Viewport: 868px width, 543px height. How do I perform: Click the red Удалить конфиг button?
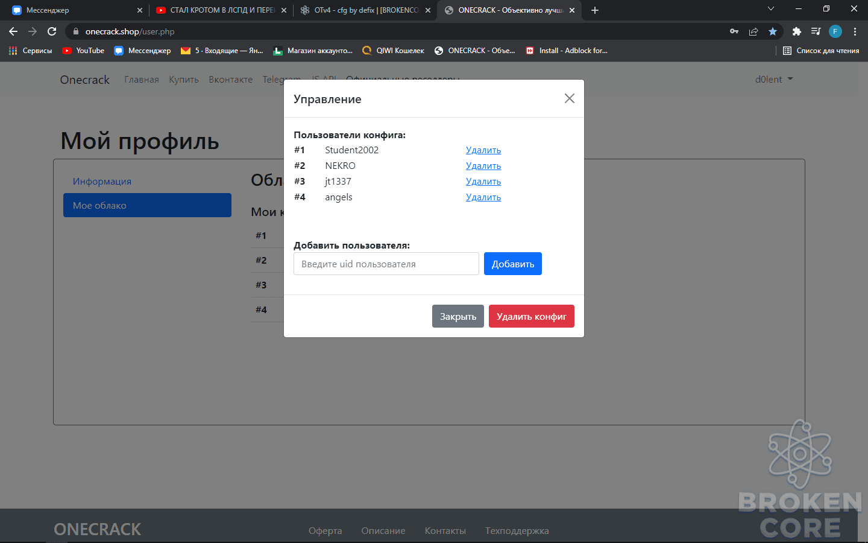pos(532,316)
